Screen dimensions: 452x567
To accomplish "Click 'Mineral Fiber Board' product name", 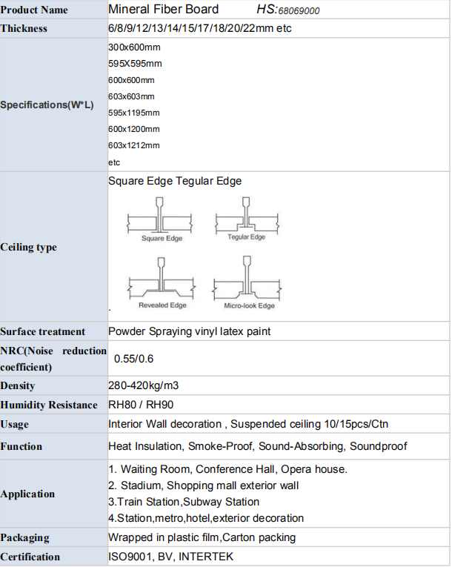I will pos(164,9).
